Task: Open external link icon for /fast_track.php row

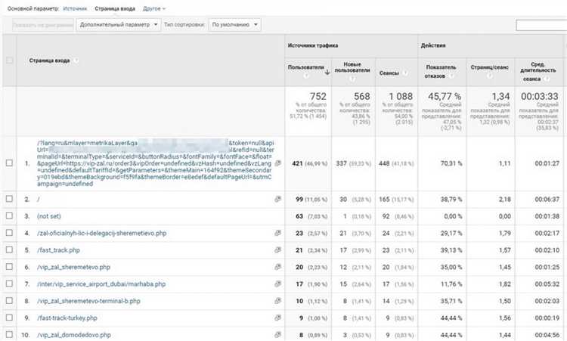Action: click(x=278, y=250)
